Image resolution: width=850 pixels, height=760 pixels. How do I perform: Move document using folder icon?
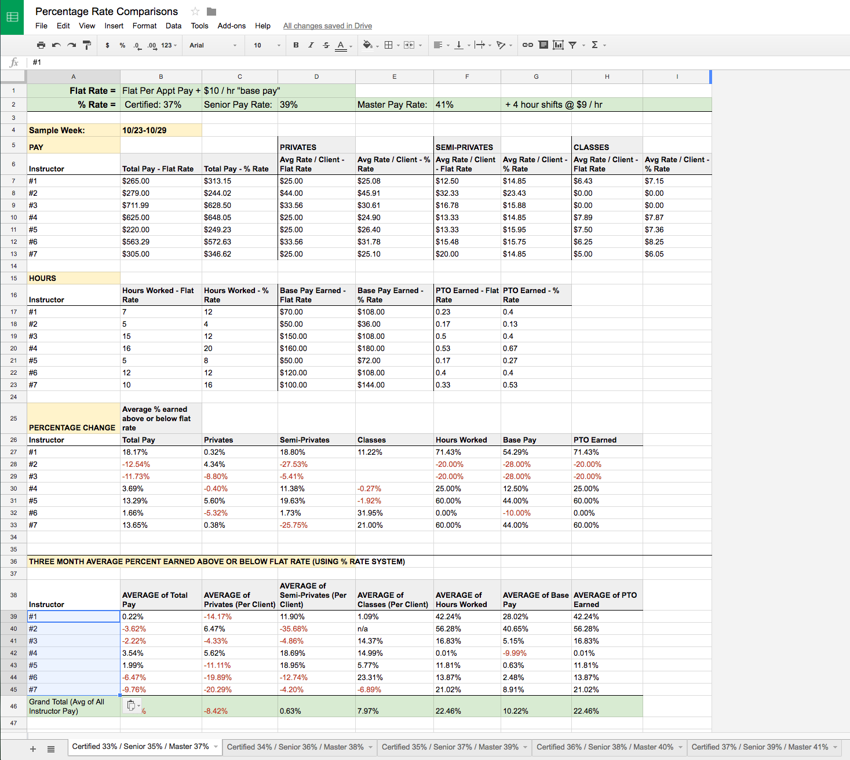tap(211, 12)
